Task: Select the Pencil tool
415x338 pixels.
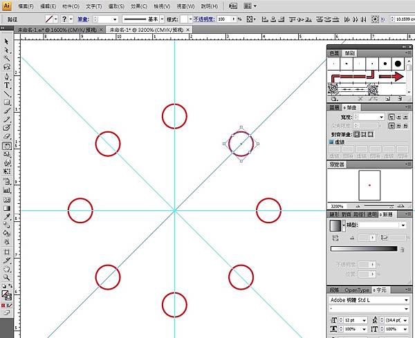Action: pyautogui.click(x=7, y=120)
